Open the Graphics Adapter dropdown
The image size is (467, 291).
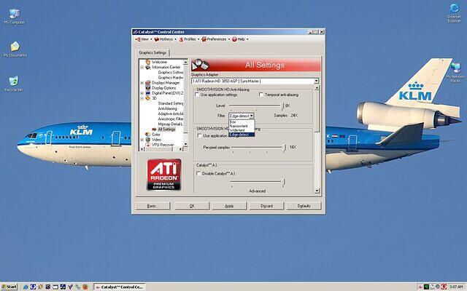pyautogui.click(x=316, y=81)
